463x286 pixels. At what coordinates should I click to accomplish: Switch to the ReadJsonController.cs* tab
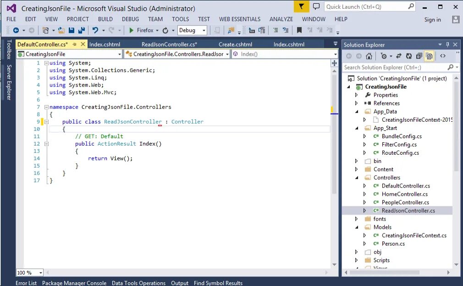(x=169, y=44)
